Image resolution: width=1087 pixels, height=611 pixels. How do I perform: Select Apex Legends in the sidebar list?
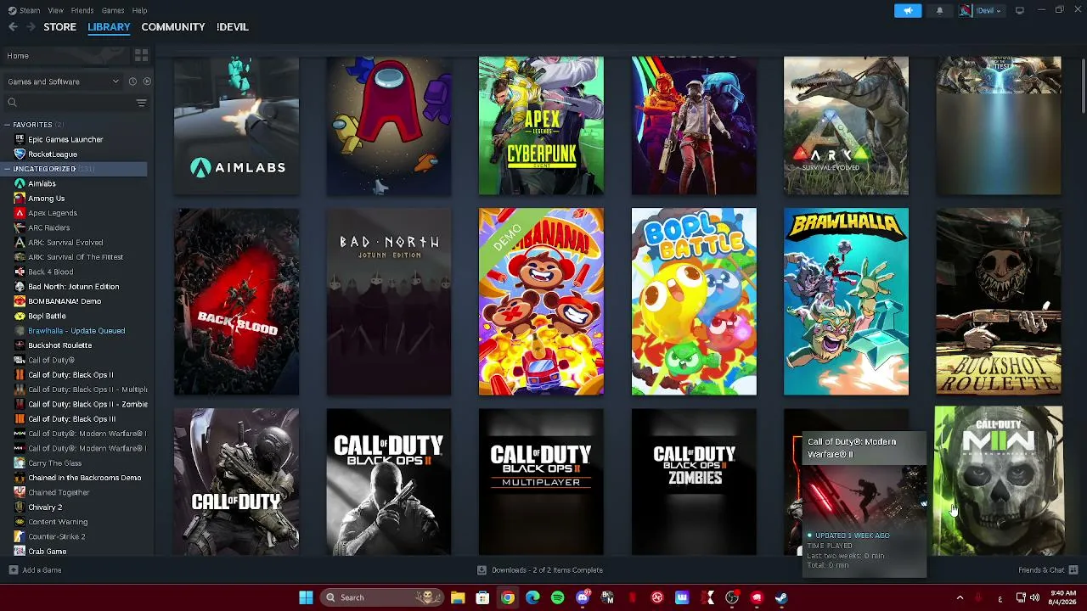53,213
